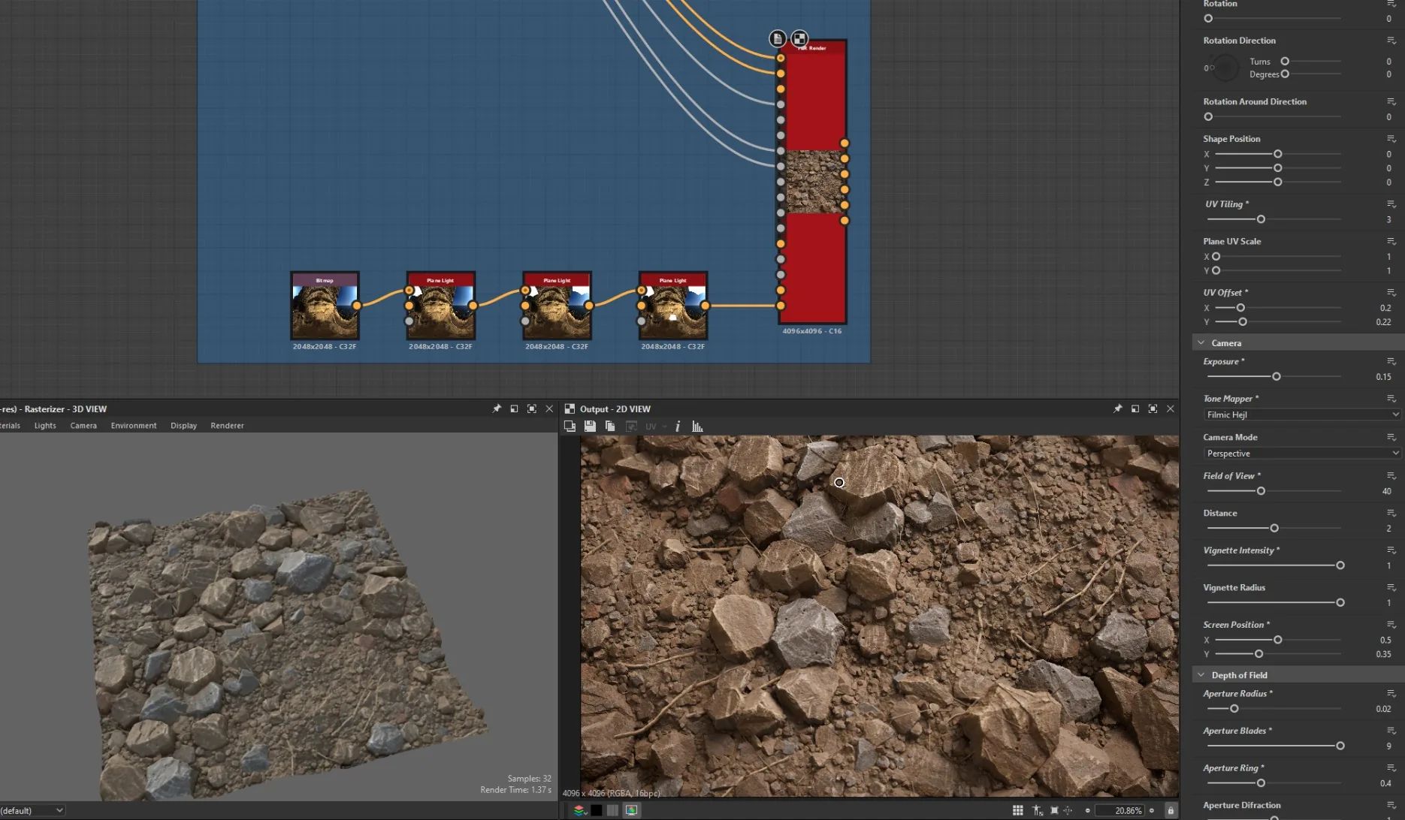The image size is (1405, 820).
Task: Open the Exposure parameter options icon
Action: pos(1391,362)
